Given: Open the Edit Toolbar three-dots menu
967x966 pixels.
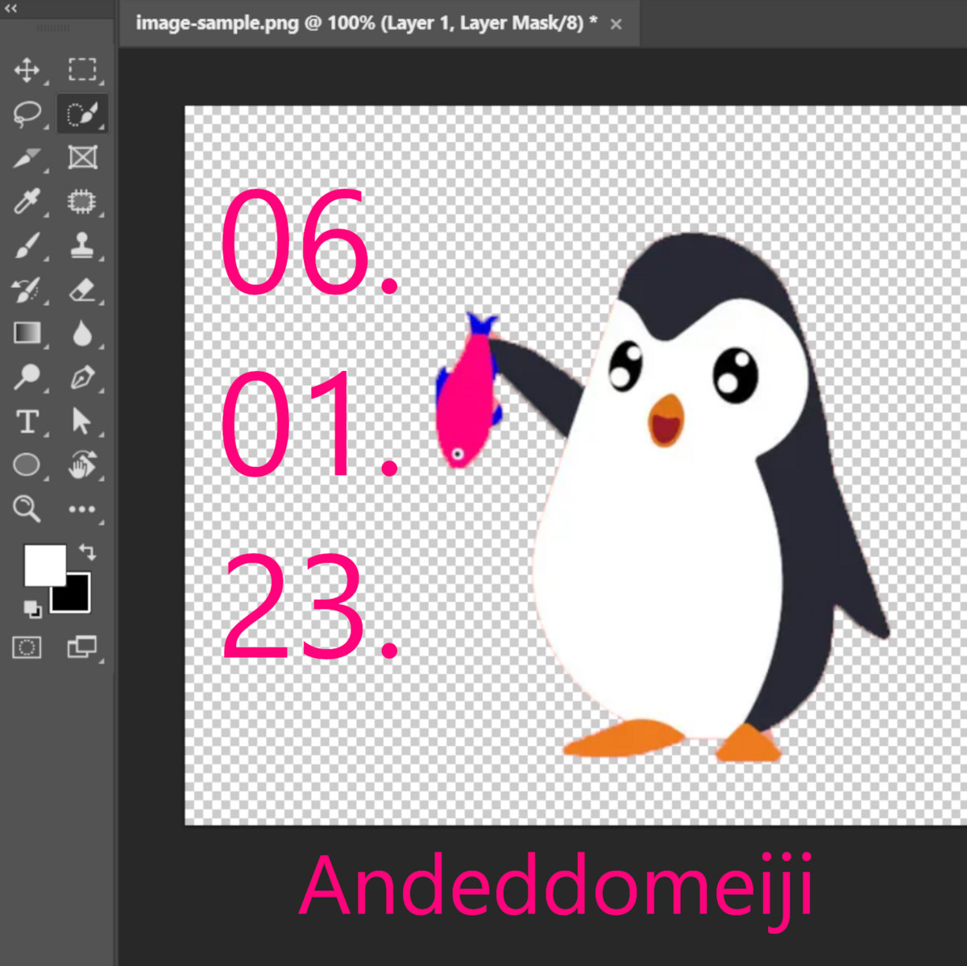Looking at the screenshot, I should point(81,509).
